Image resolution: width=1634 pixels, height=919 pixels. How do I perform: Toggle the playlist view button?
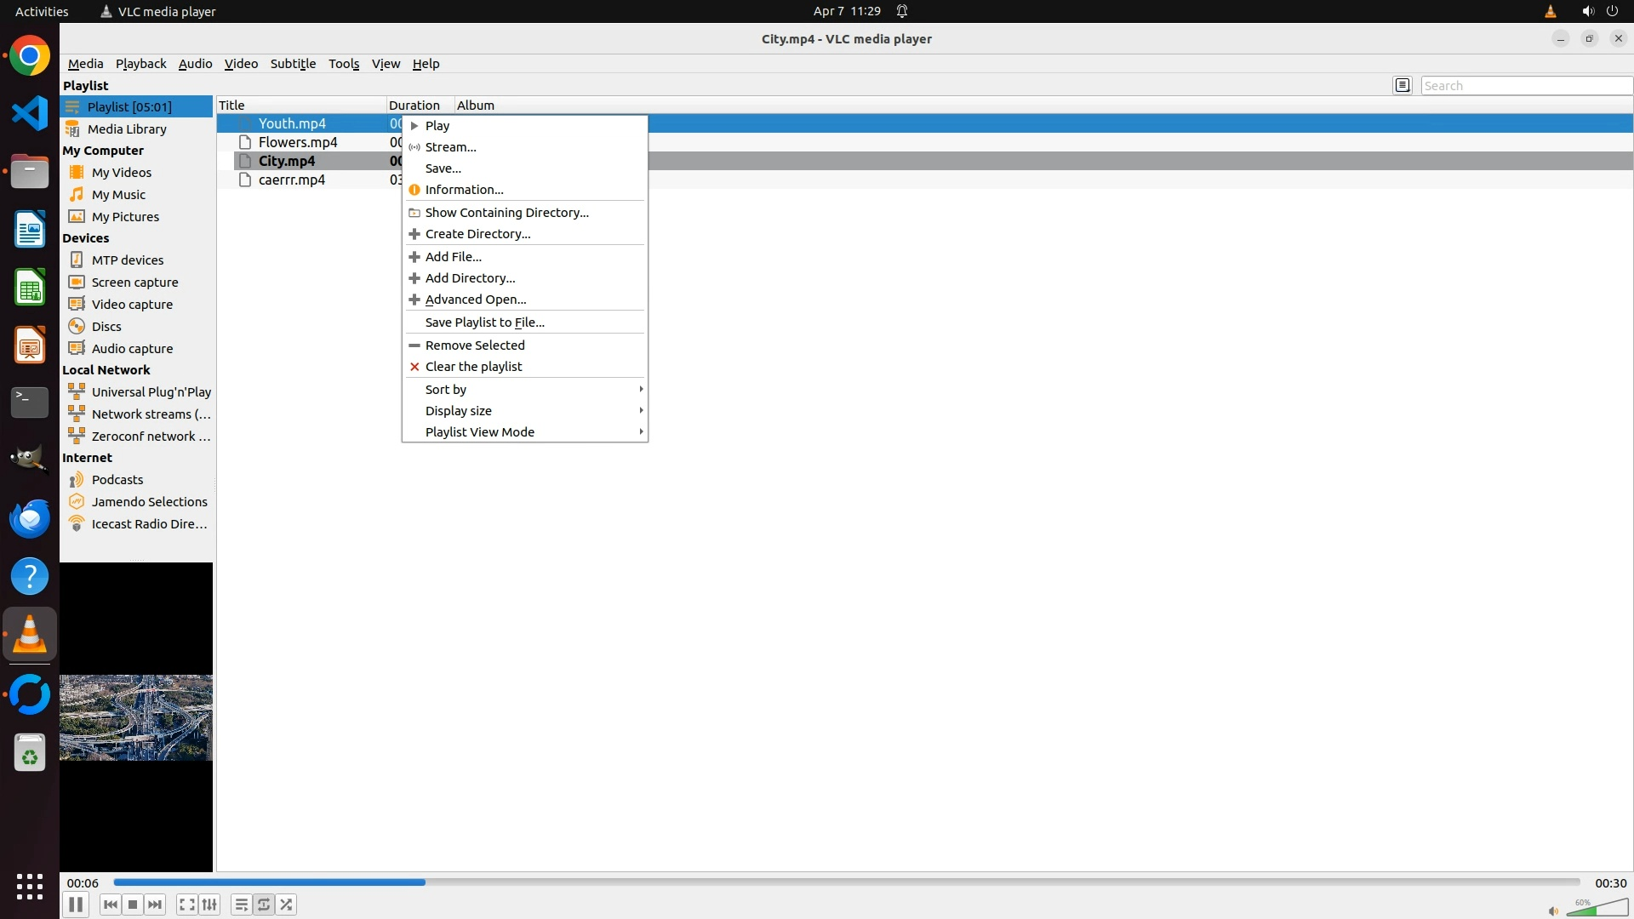241,905
